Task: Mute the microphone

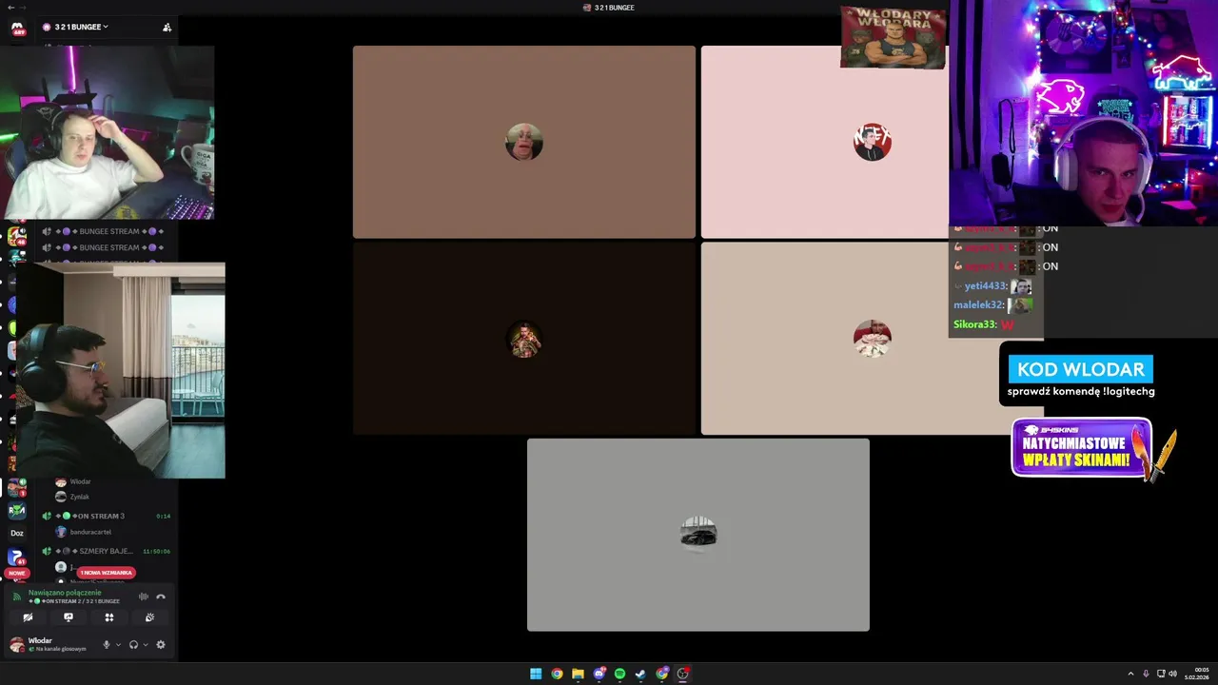Action: click(x=107, y=644)
